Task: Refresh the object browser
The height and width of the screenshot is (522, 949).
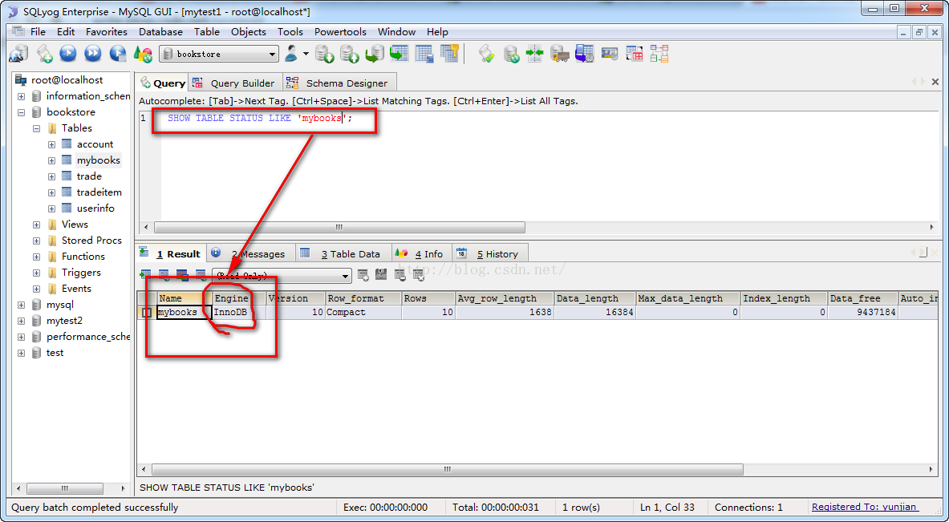Action: (x=143, y=54)
